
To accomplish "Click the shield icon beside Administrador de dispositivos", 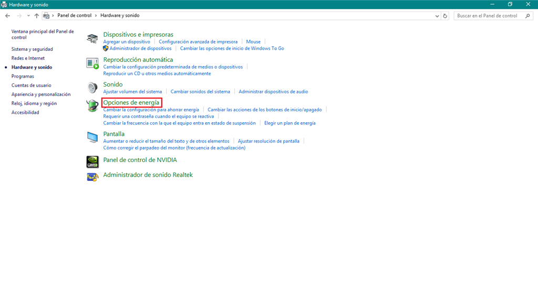I will pyautogui.click(x=106, y=49).
